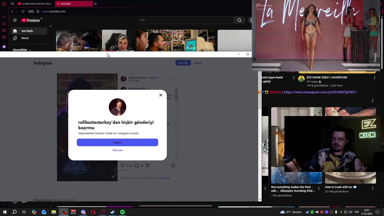Open EFE SHOW S3B21 | KHONTKAR video title
Screen dimensions: 384x216
tap(327, 77)
